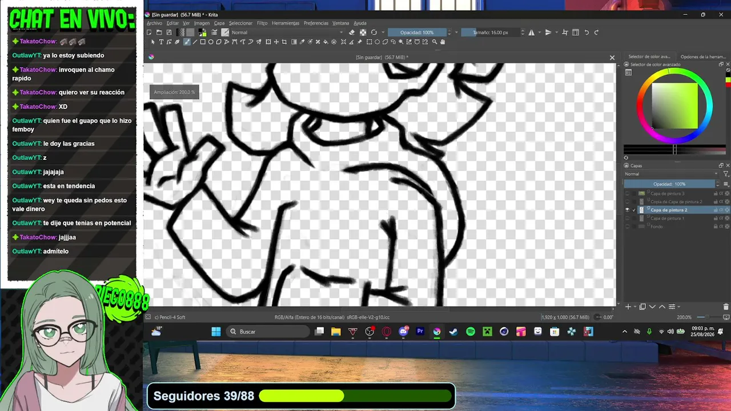Save the current document

click(x=169, y=33)
